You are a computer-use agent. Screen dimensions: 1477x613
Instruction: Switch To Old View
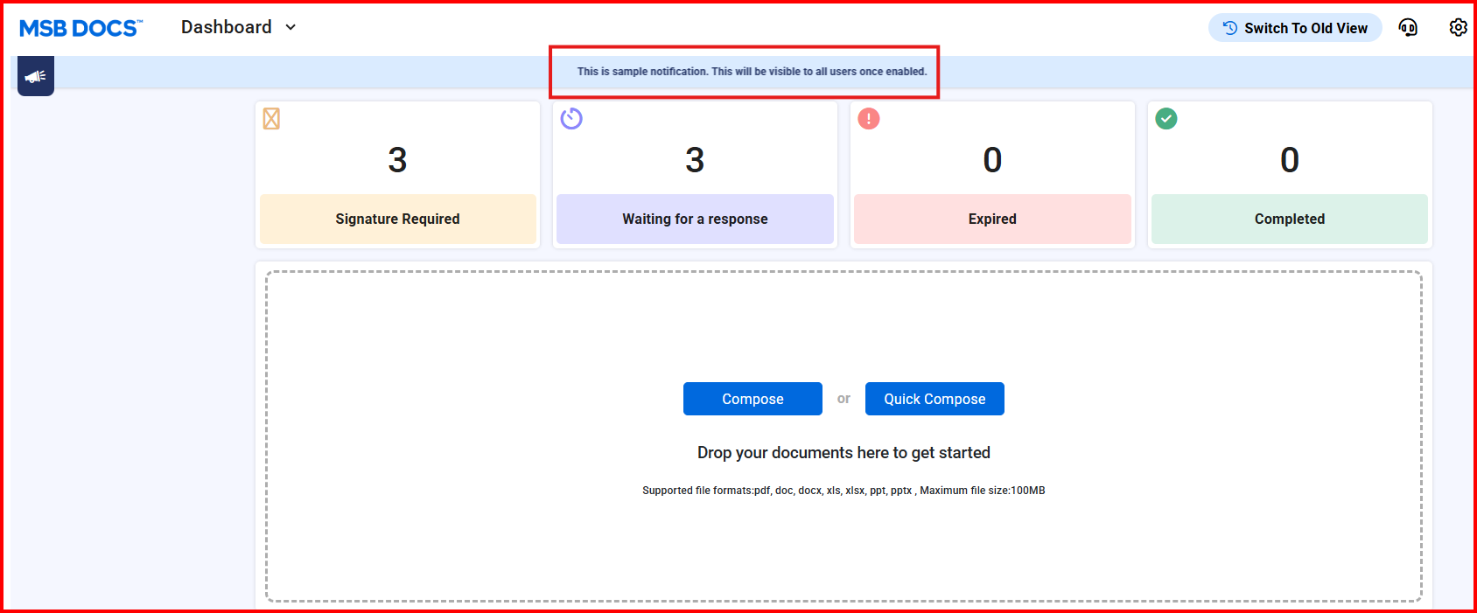1295,28
